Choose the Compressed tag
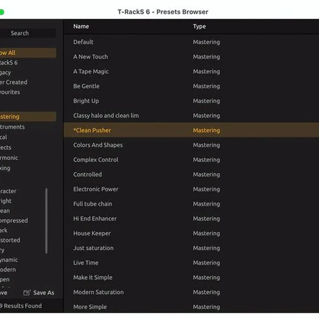319x319 pixels. coord(14,221)
